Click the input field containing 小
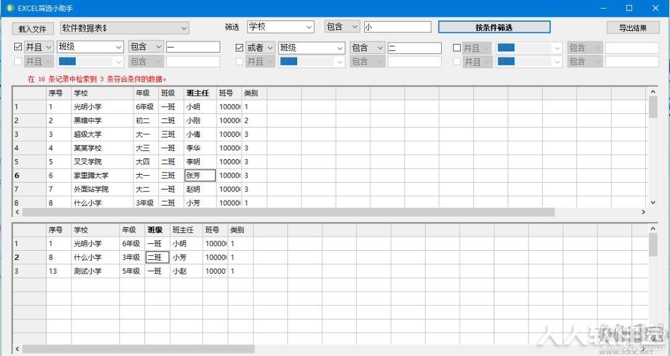Image resolution: width=670 pixels, height=356 pixels. [x=398, y=27]
